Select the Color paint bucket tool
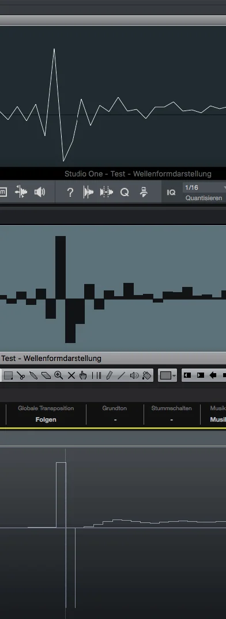Viewport: 226px width, 619px height. coord(146,375)
